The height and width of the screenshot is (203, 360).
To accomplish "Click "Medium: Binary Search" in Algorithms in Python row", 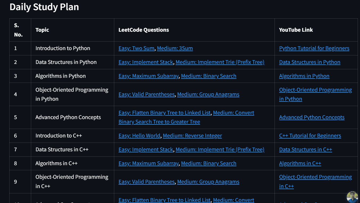I will point(209,76).
